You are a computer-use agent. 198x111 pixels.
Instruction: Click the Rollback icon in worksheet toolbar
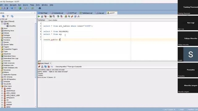61,16
